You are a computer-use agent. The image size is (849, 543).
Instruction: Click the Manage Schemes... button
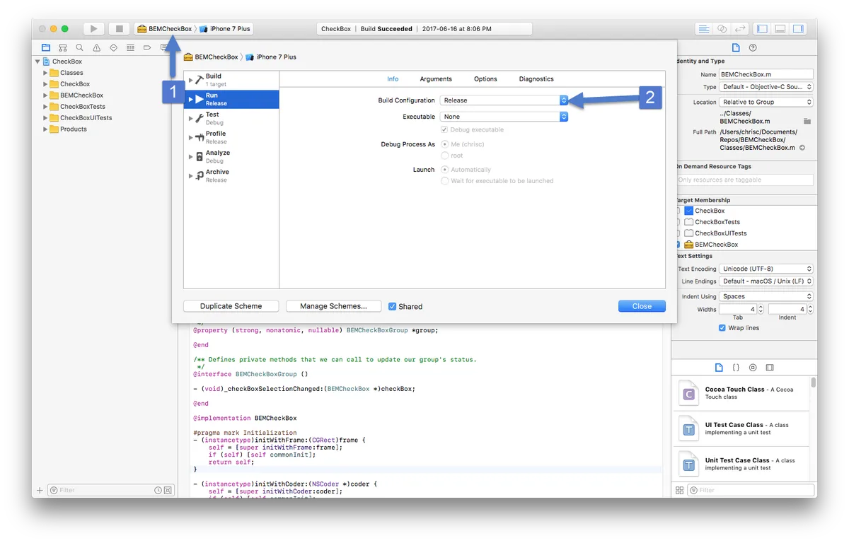click(333, 306)
